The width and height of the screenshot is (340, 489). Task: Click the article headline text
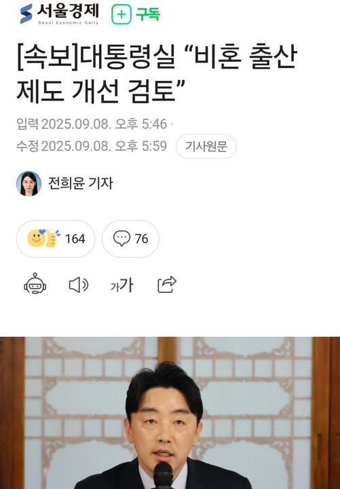pos(157,73)
